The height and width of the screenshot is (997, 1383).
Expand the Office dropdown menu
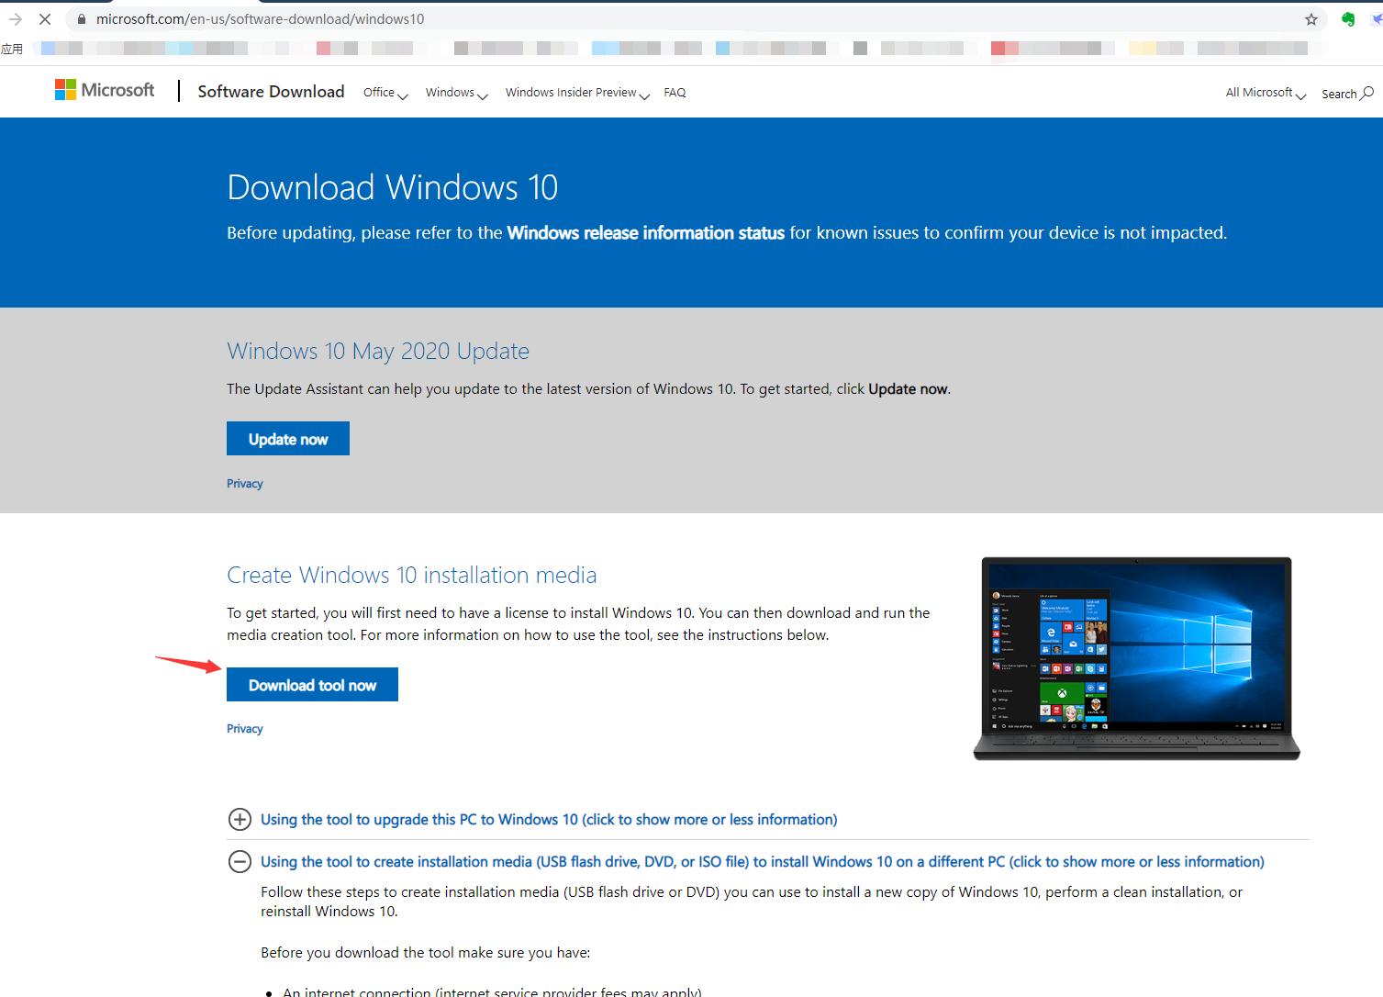tap(384, 93)
